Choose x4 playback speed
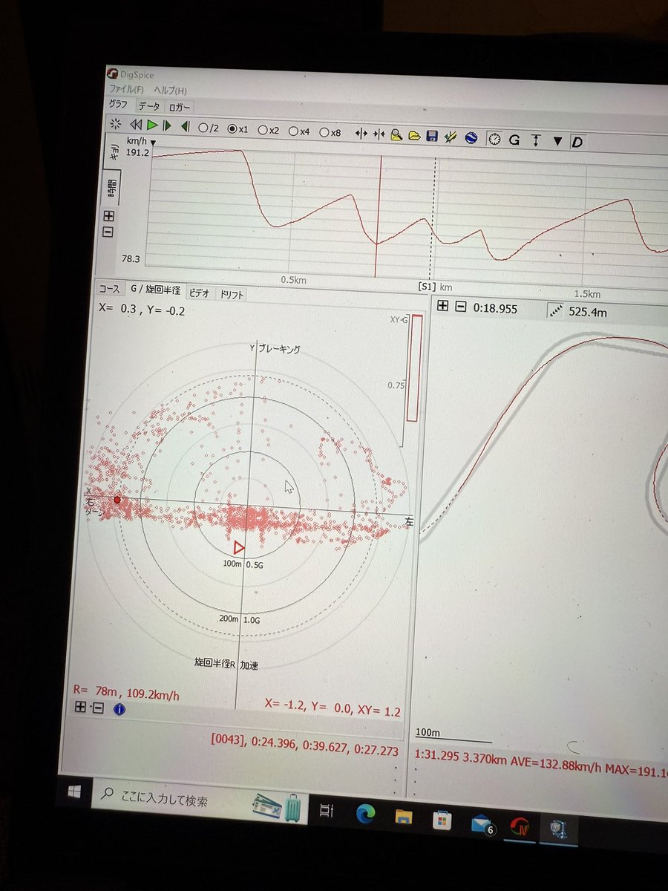The image size is (668, 891). pos(299,131)
